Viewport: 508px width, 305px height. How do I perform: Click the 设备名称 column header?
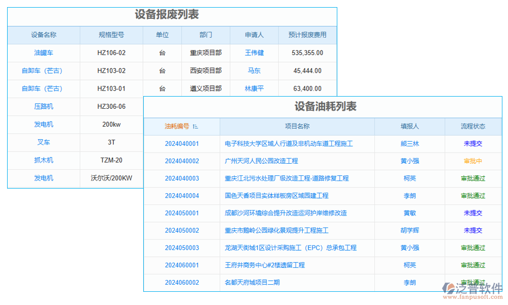click(44, 35)
